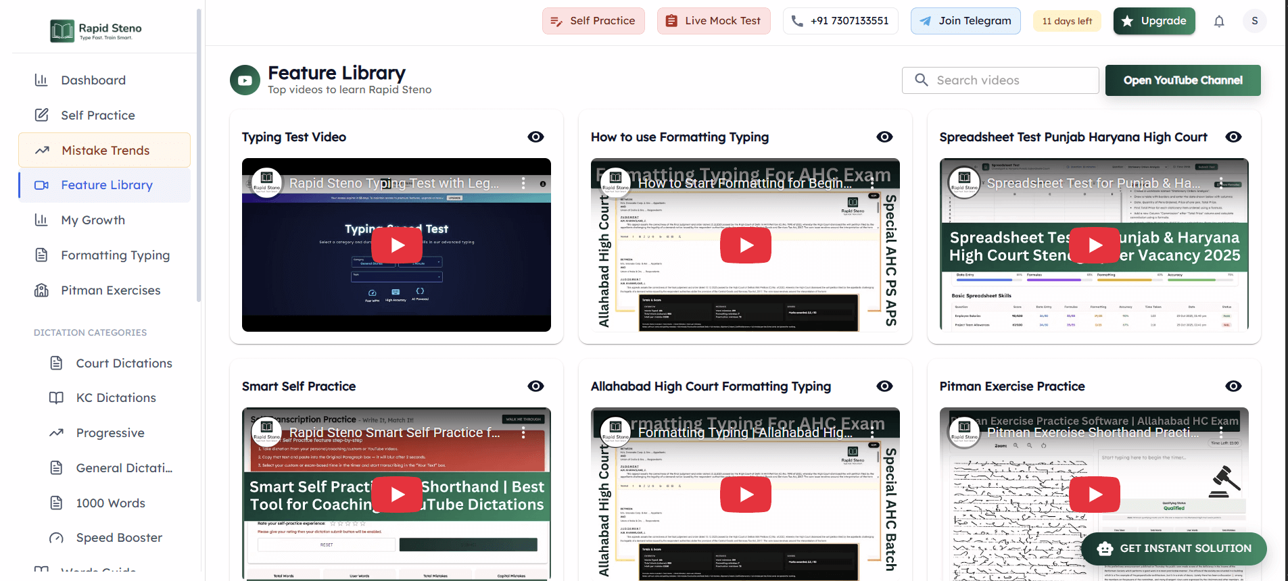Play the Pitman Exercise Practice video
Viewport: 1288px width, 581px height.
[1095, 495]
